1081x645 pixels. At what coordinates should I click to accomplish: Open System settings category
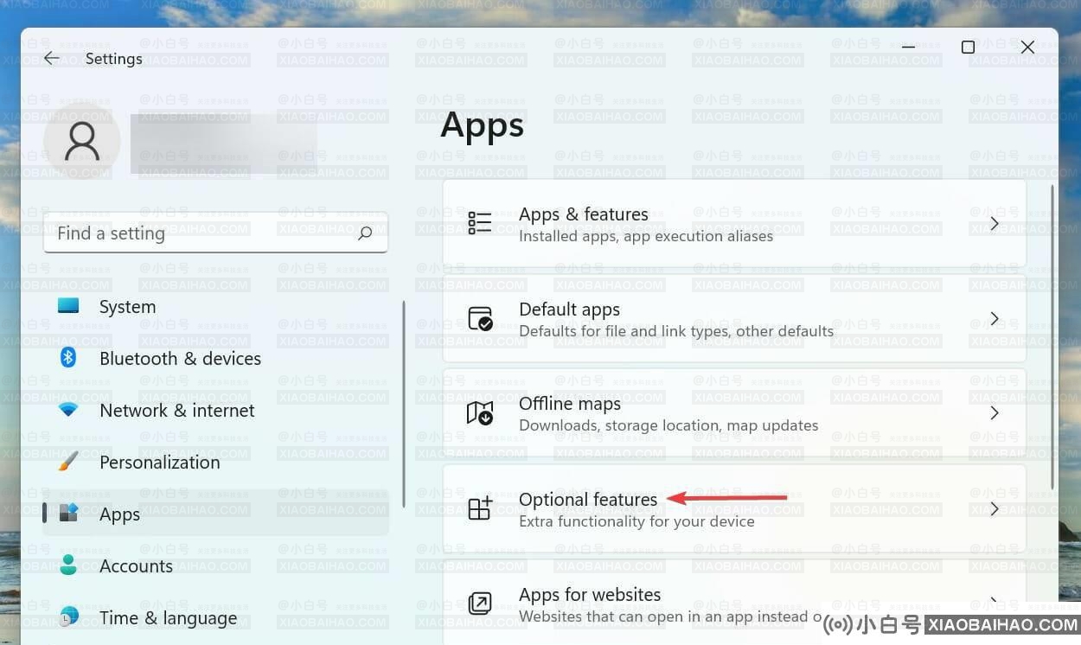[x=215, y=306]
